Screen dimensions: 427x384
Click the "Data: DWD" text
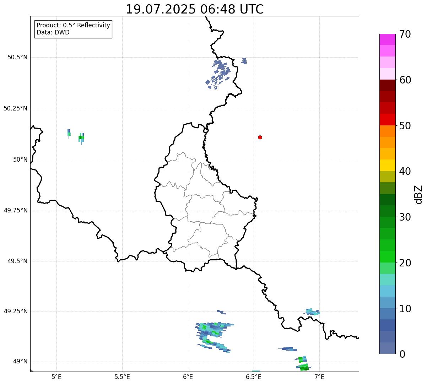point(53,33)
